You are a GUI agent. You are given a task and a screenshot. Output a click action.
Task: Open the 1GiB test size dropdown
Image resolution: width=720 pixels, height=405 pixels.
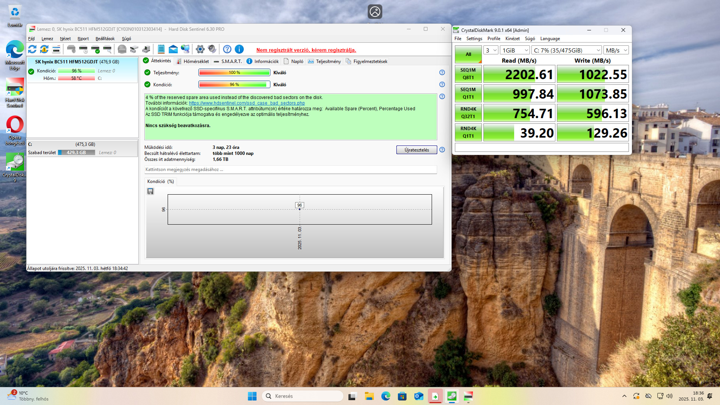(515, 50)
